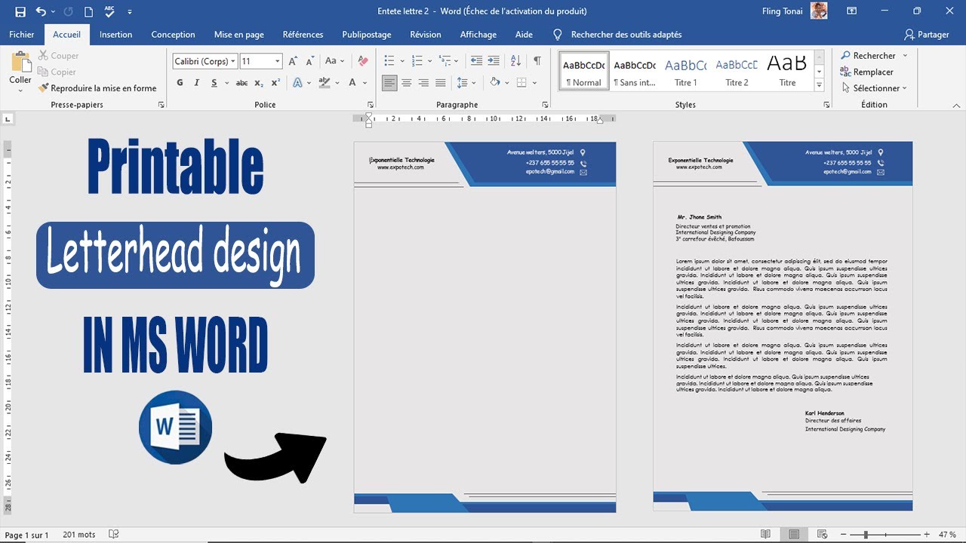Apply paragraph shading paint bucket
This screenshot has height=543, width=966.
click(x=495, y=83)
